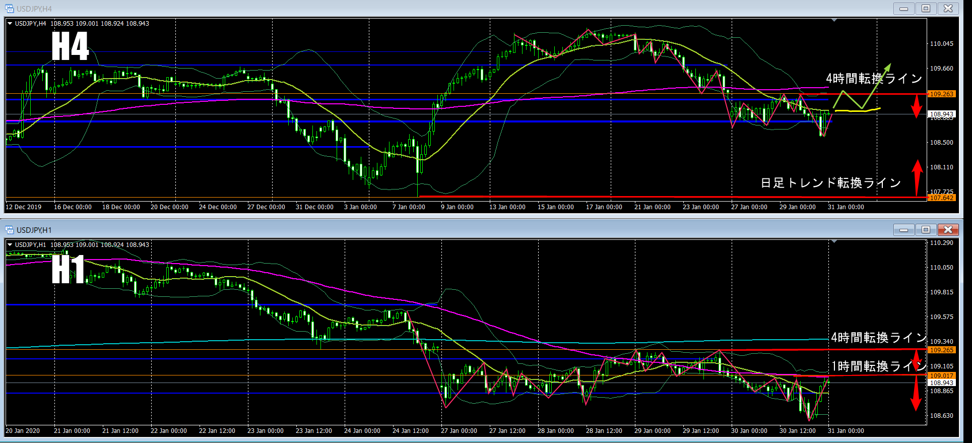This screenshot has width=972, height=443.
Task: Click the 110.290 price level on H1 scale
Action: [x=941, y=243]
